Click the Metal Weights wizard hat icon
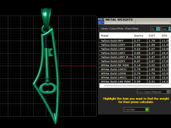Viewport: 171px width, 128px height. 101,21
